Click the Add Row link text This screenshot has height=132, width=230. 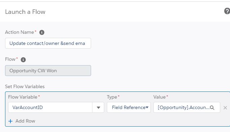(25, 121)
